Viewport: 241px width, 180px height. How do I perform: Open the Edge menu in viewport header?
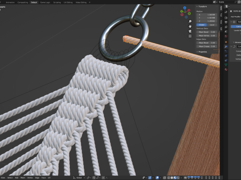coord(37,177)
